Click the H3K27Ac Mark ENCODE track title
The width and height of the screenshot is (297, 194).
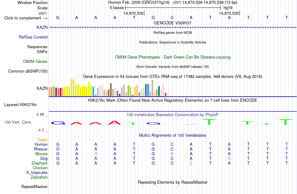coord(173,100)
